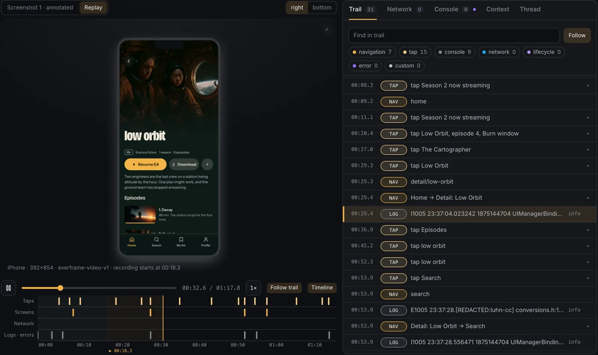Click the Follow button
598x355 pixels.
coord(577,35)
